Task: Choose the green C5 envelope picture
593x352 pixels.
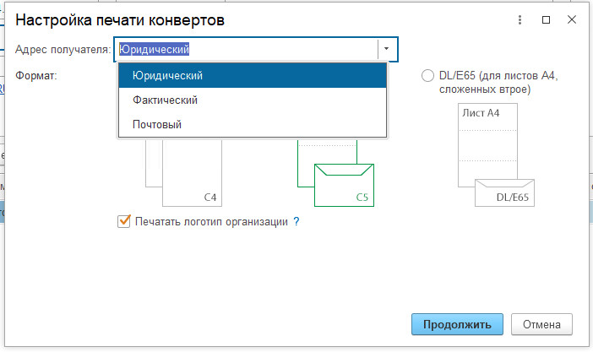Action: click(x=345, y=183)
